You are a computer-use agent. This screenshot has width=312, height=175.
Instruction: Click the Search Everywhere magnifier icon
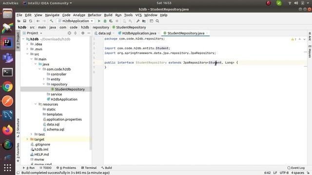[157, 21]
